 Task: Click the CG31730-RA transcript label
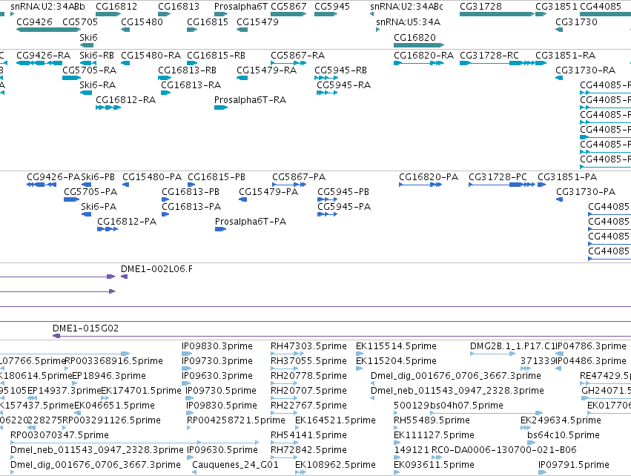[586, 70]
